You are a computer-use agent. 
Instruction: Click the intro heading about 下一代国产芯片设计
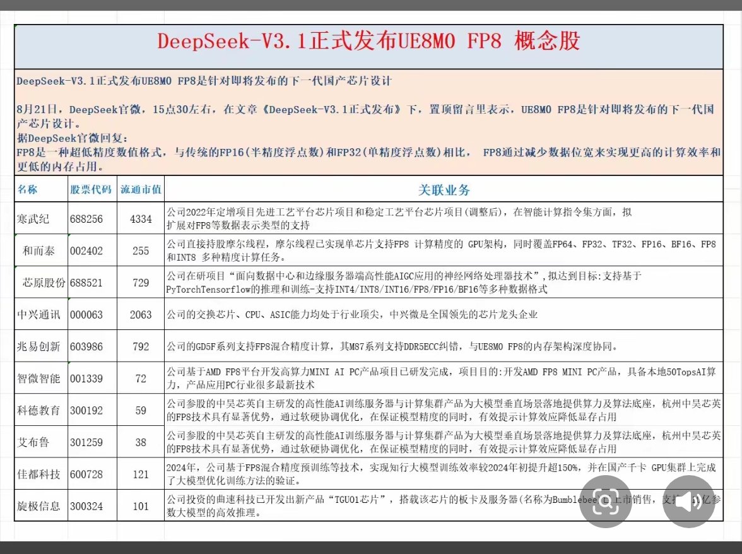[204, 81]
